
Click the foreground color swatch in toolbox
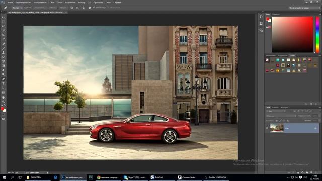pyautogui.click(x=2, y=109)
